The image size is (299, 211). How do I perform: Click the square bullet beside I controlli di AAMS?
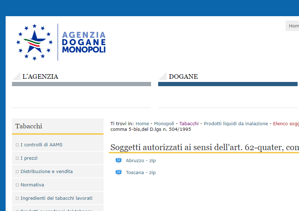click(x=17, y=145)
